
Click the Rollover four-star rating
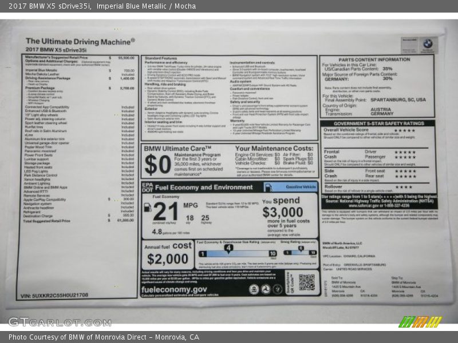pyautogui.click(x=404, y=187)
